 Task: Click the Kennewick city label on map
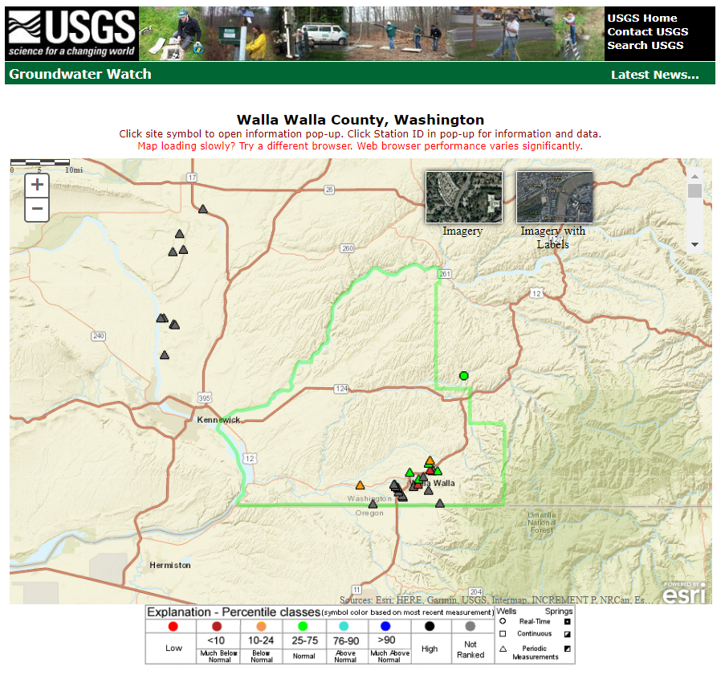(218, 419)
